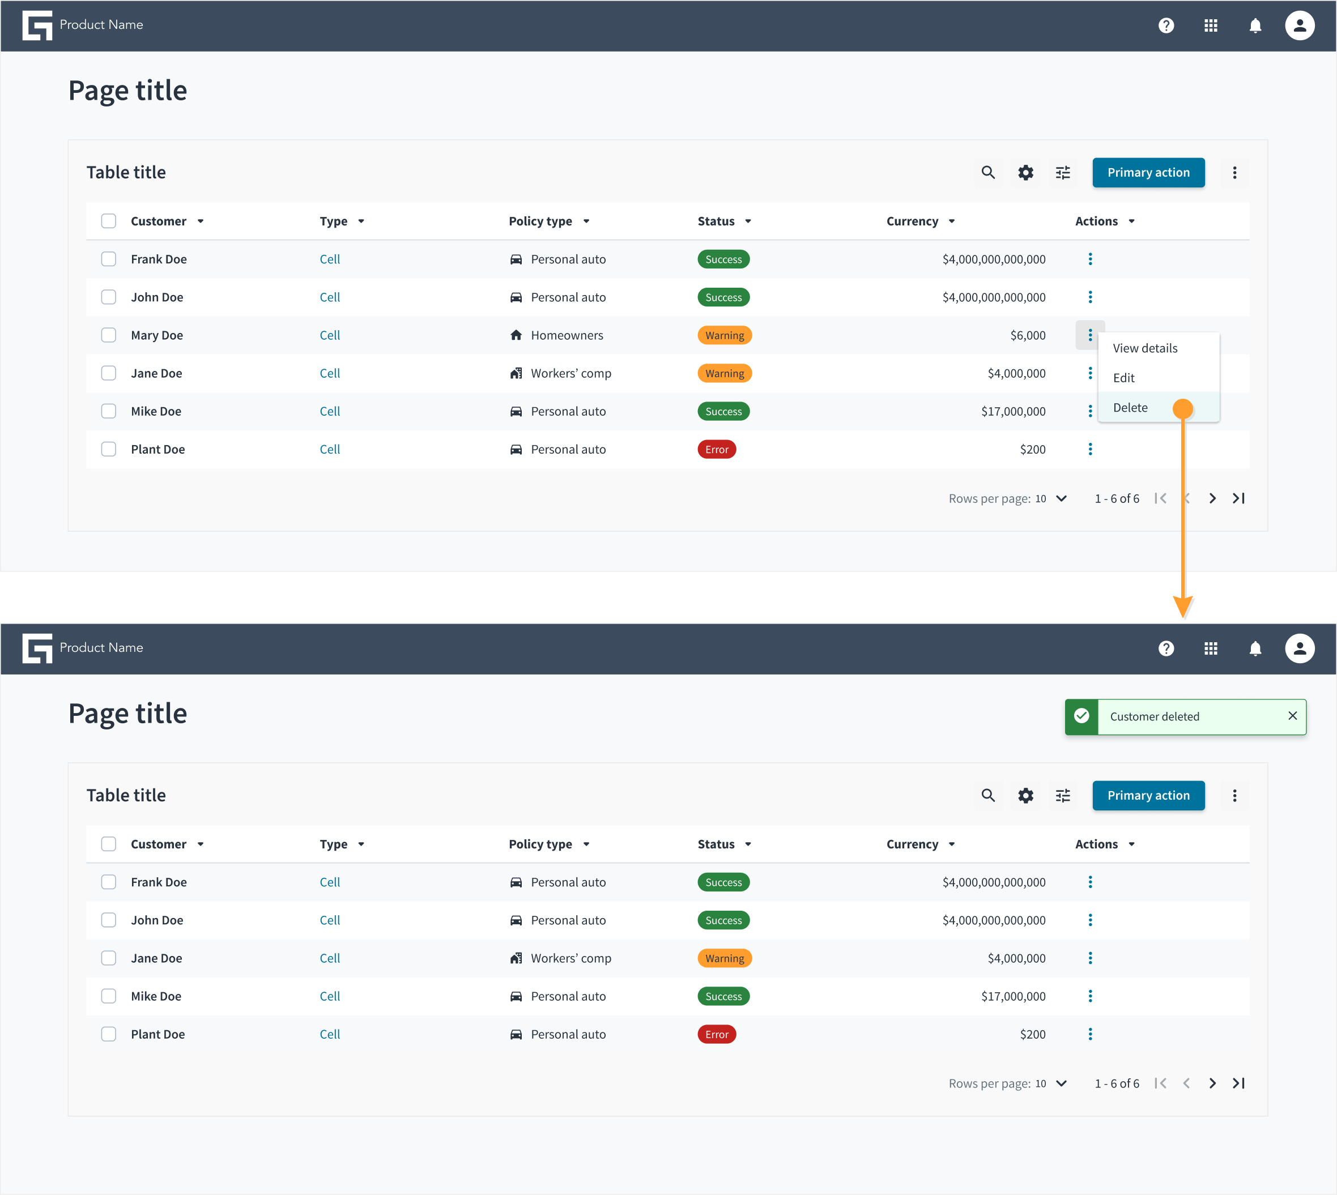The width and height of the screenshot is (1337, 1195).
Task: Open Status column dropdown in the lower mockup
Action: [x=748, y=844]
